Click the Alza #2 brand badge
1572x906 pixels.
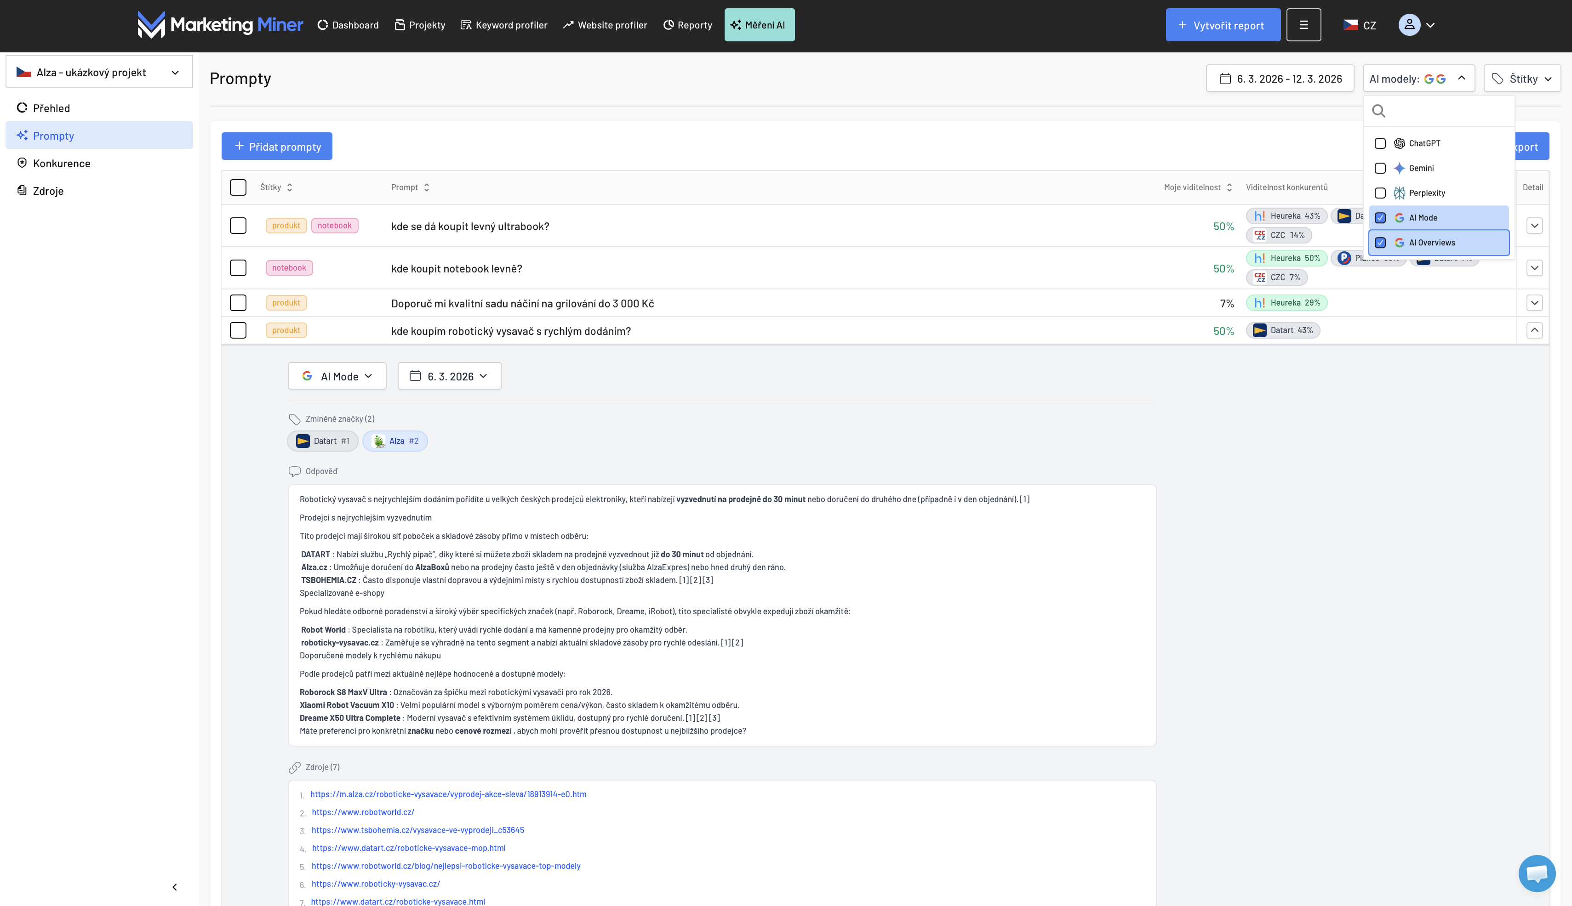pos(394,441)
